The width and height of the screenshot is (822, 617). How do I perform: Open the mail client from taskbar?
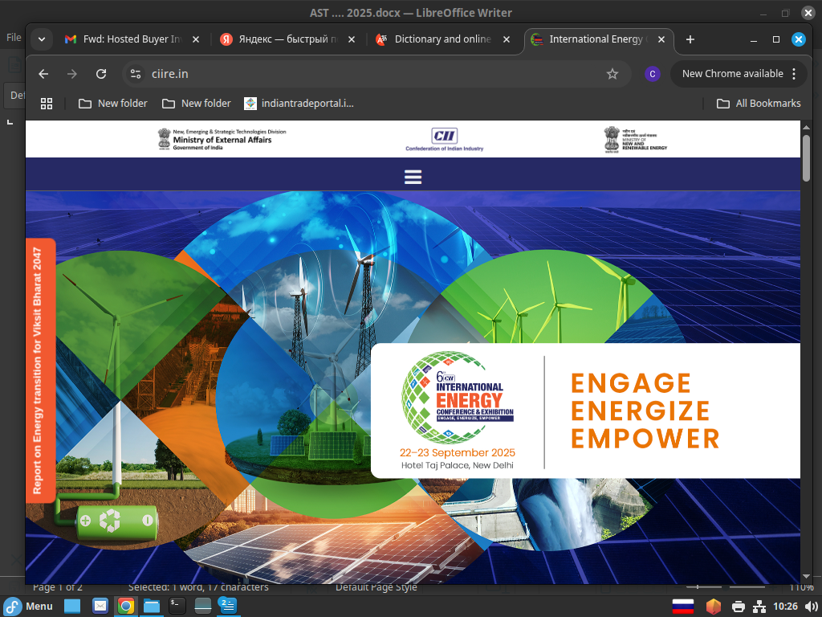tap(100, 607)
